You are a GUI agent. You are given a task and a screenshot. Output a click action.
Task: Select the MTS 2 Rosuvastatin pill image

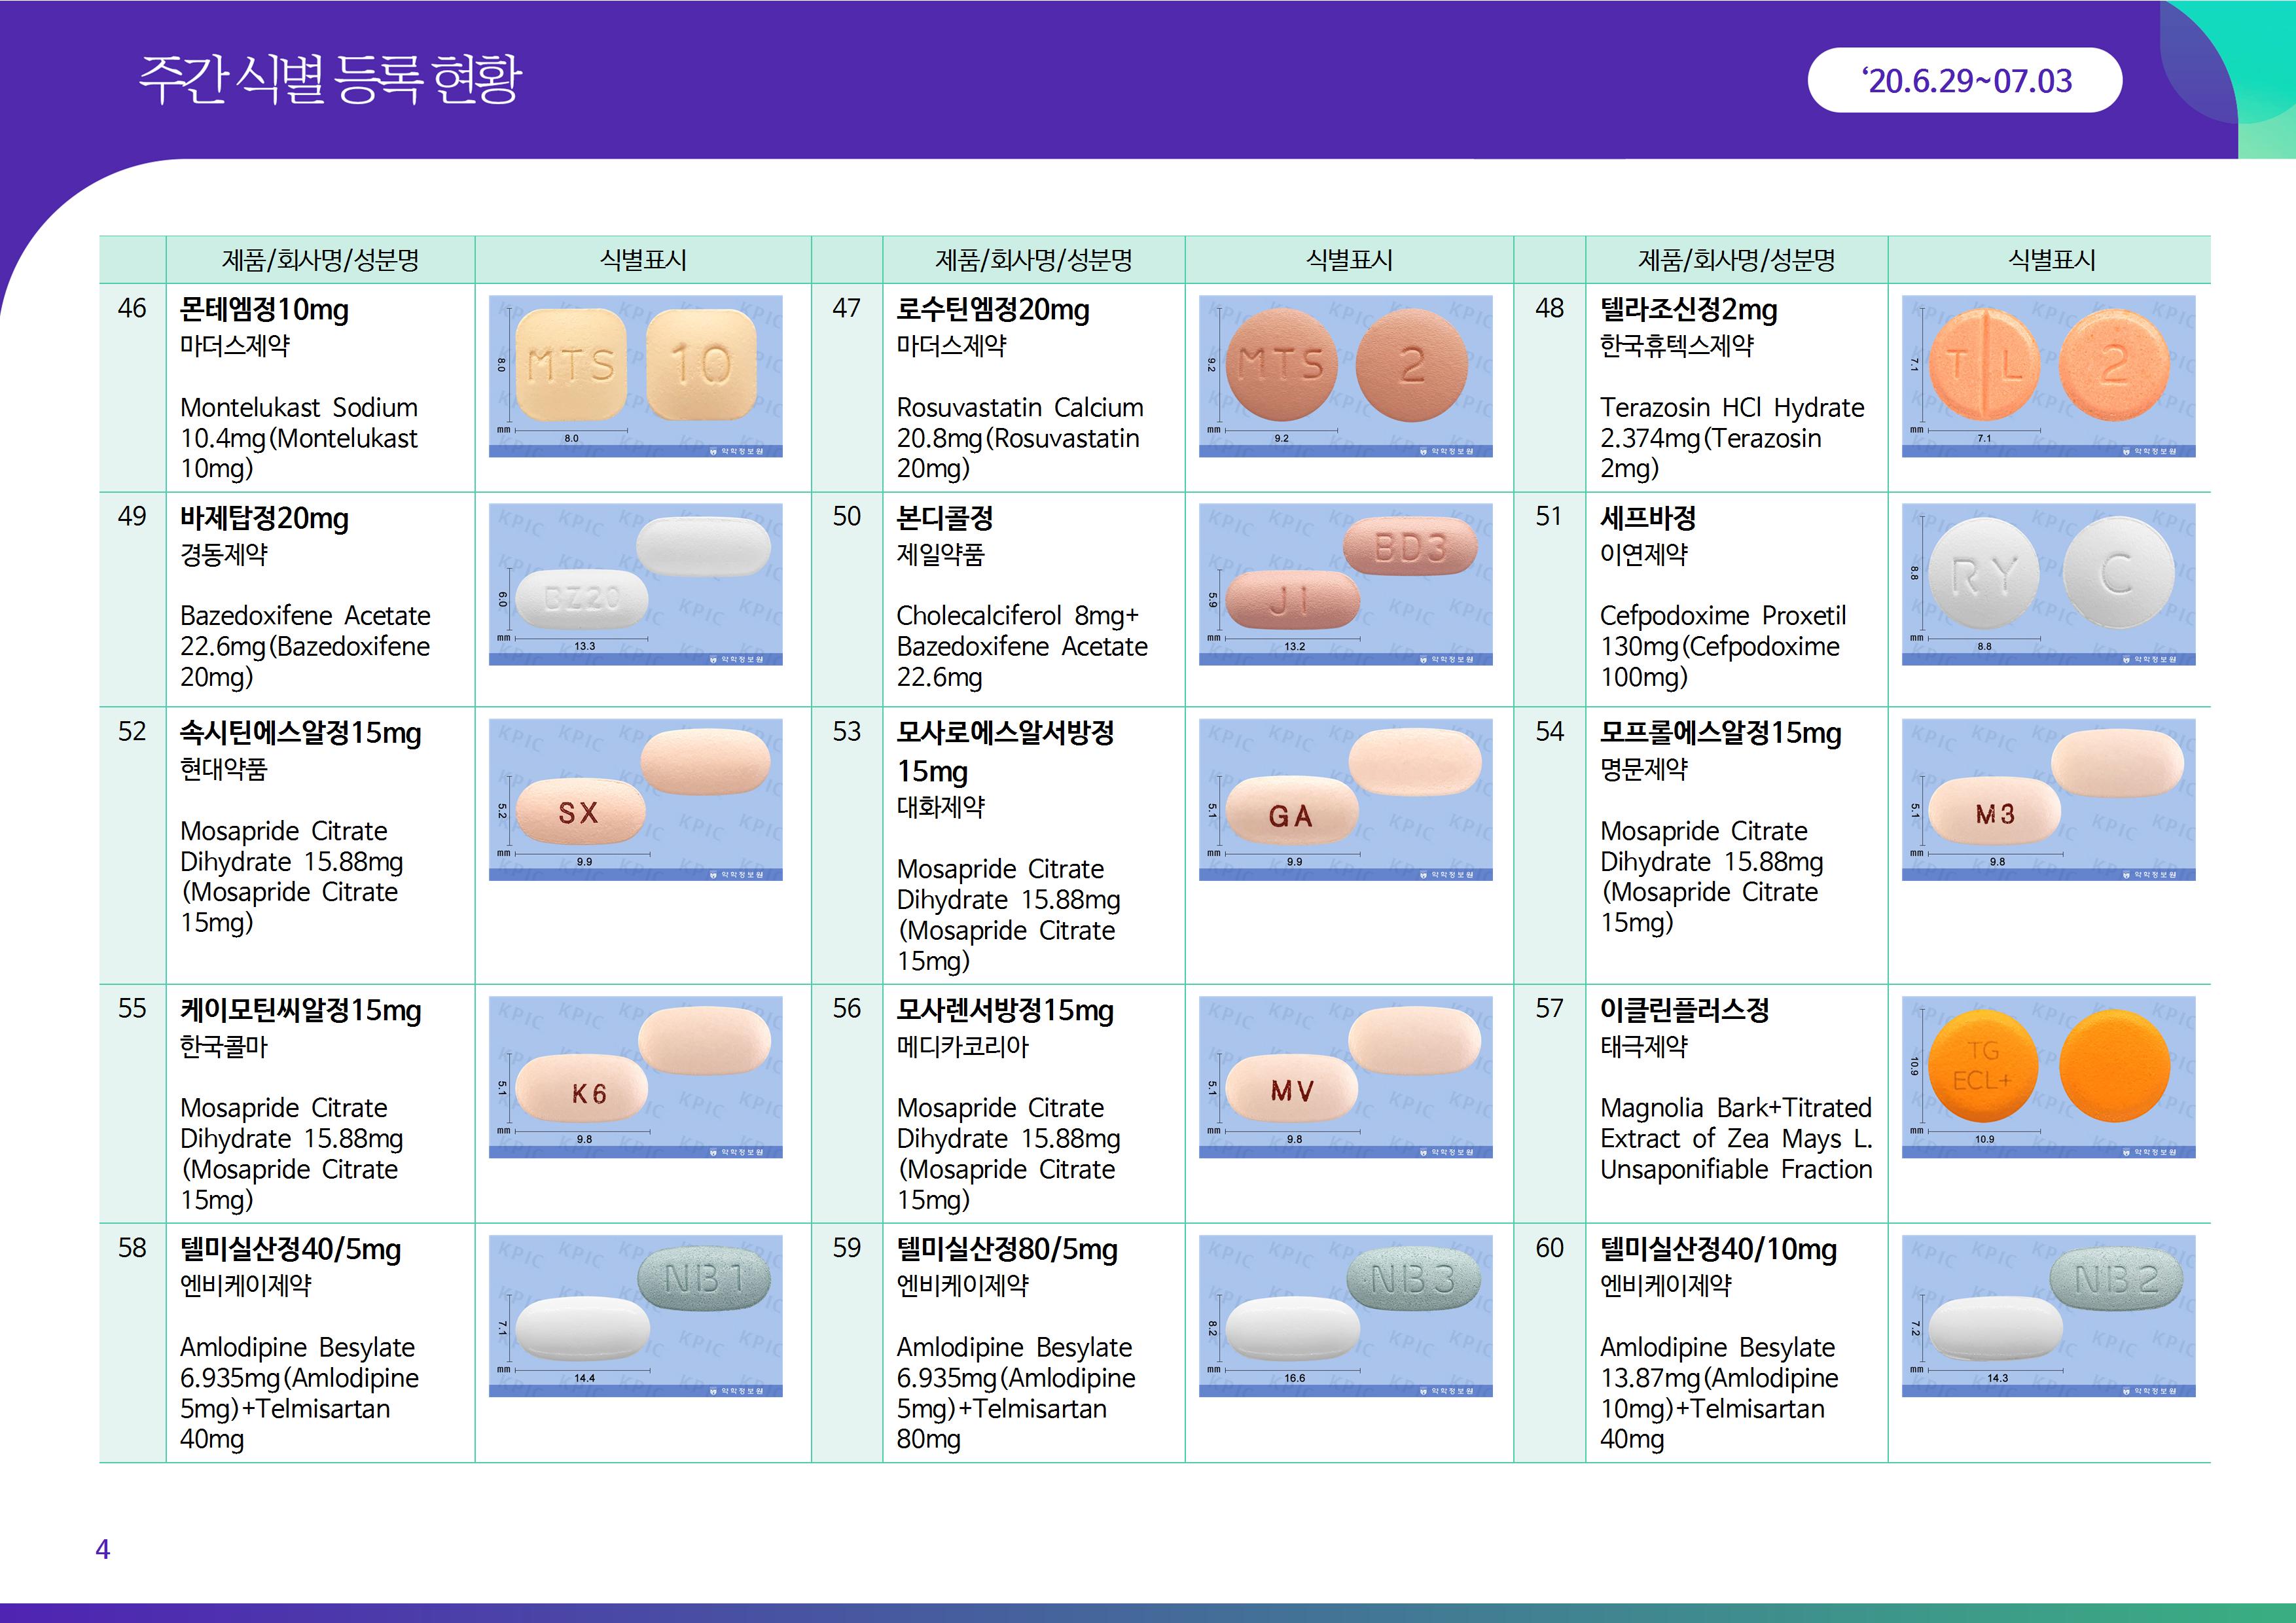point(1345,375)
